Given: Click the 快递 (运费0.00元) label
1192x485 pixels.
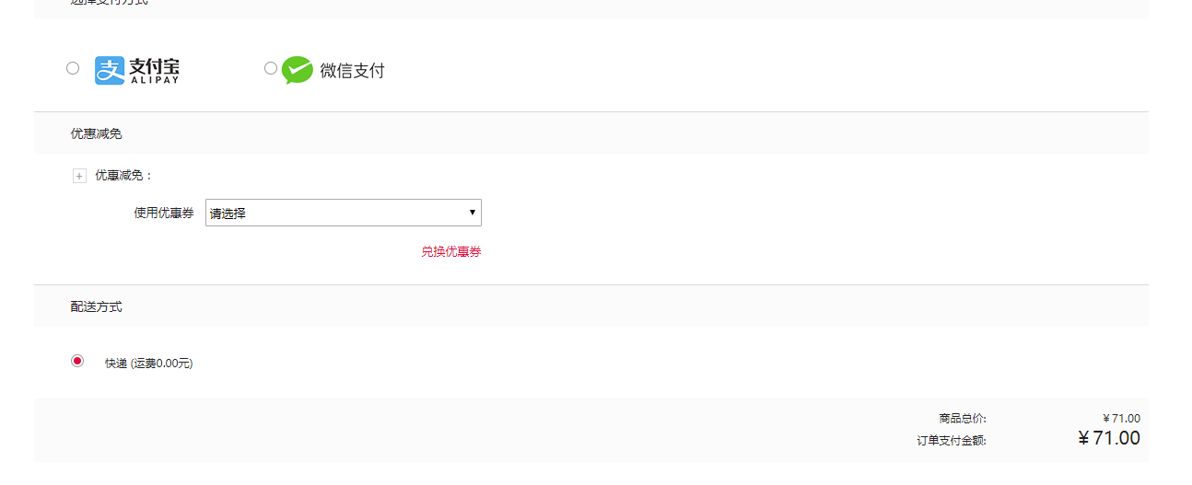Looking at the screenshot, I should click(x=148, y=364).
